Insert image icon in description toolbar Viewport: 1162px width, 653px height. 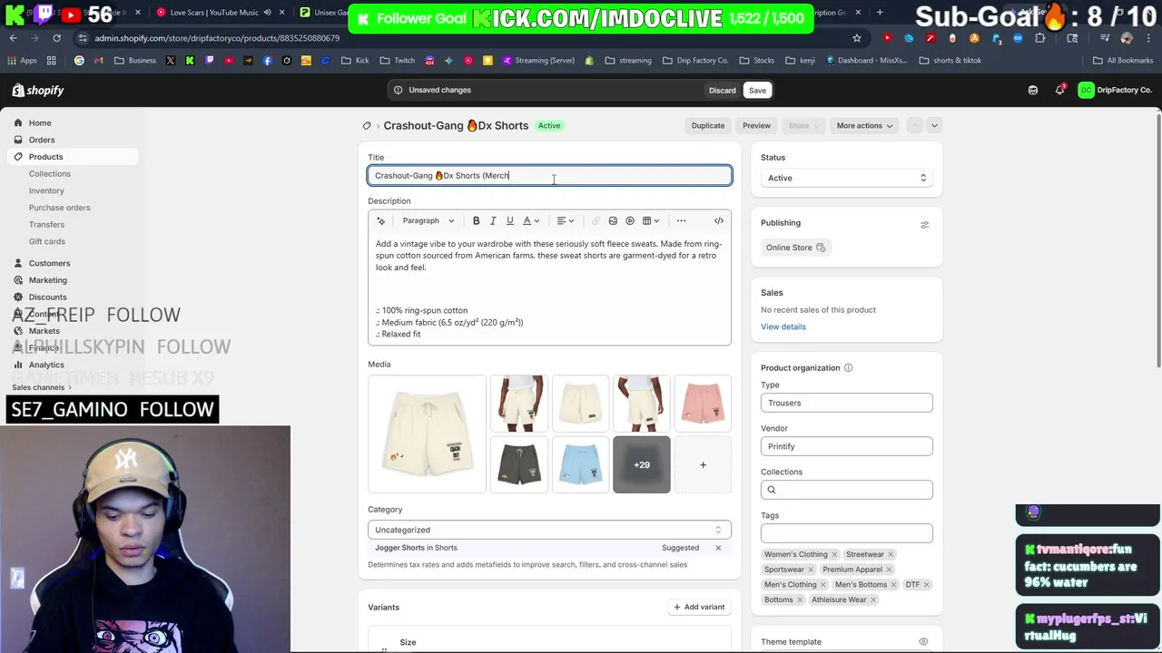pos(613,220)
